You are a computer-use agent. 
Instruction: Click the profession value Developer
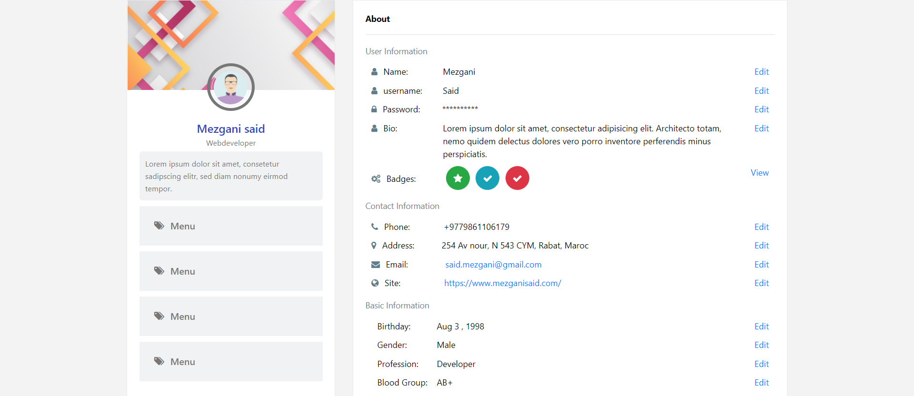(x=456, y=364)
